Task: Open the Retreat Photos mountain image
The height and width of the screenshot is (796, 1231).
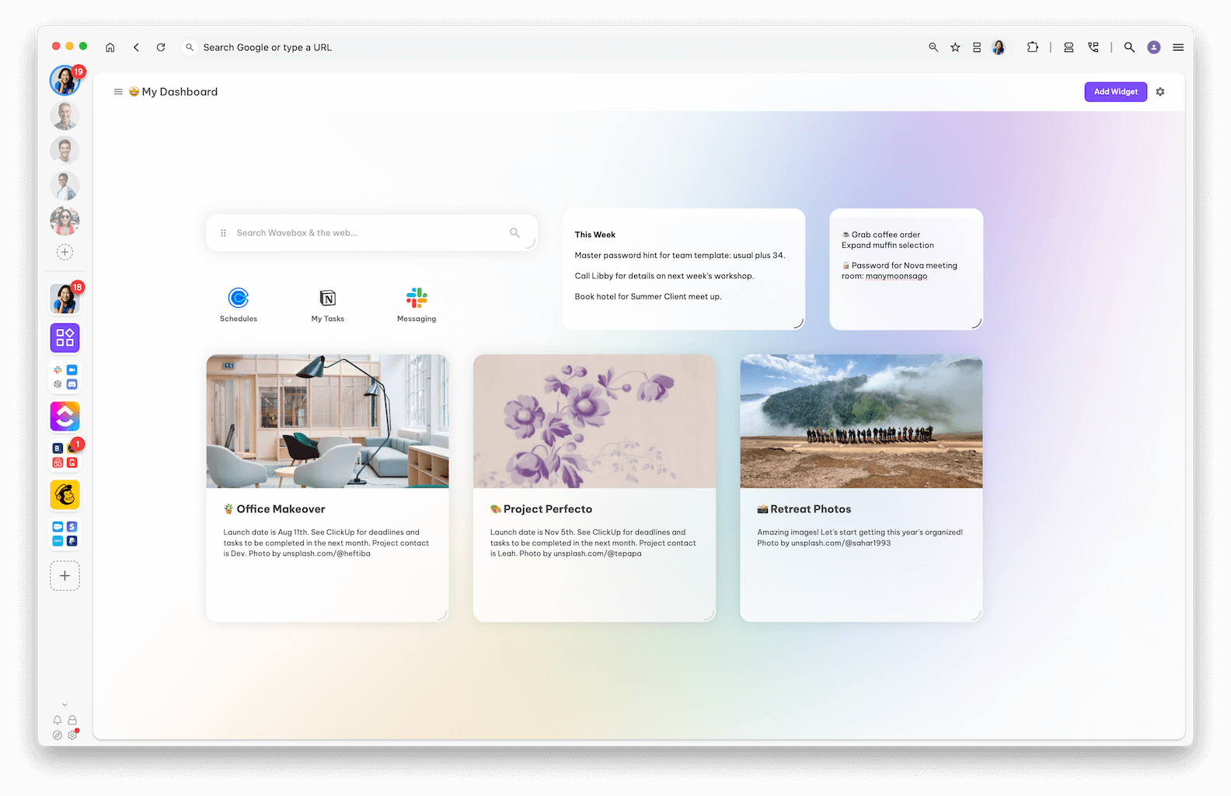Action: coord(861,421)
